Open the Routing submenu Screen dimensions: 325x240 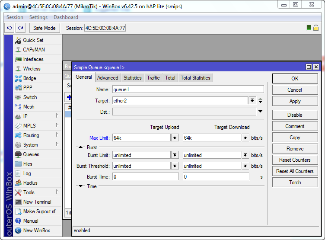tap(38, 135)
